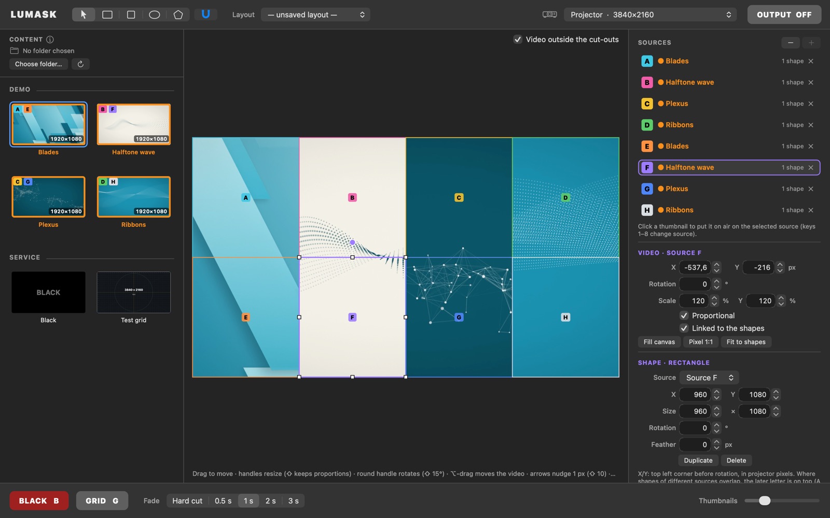Open the Layout dropdown
Screen dimensions: 830x518
coord(315,15)
